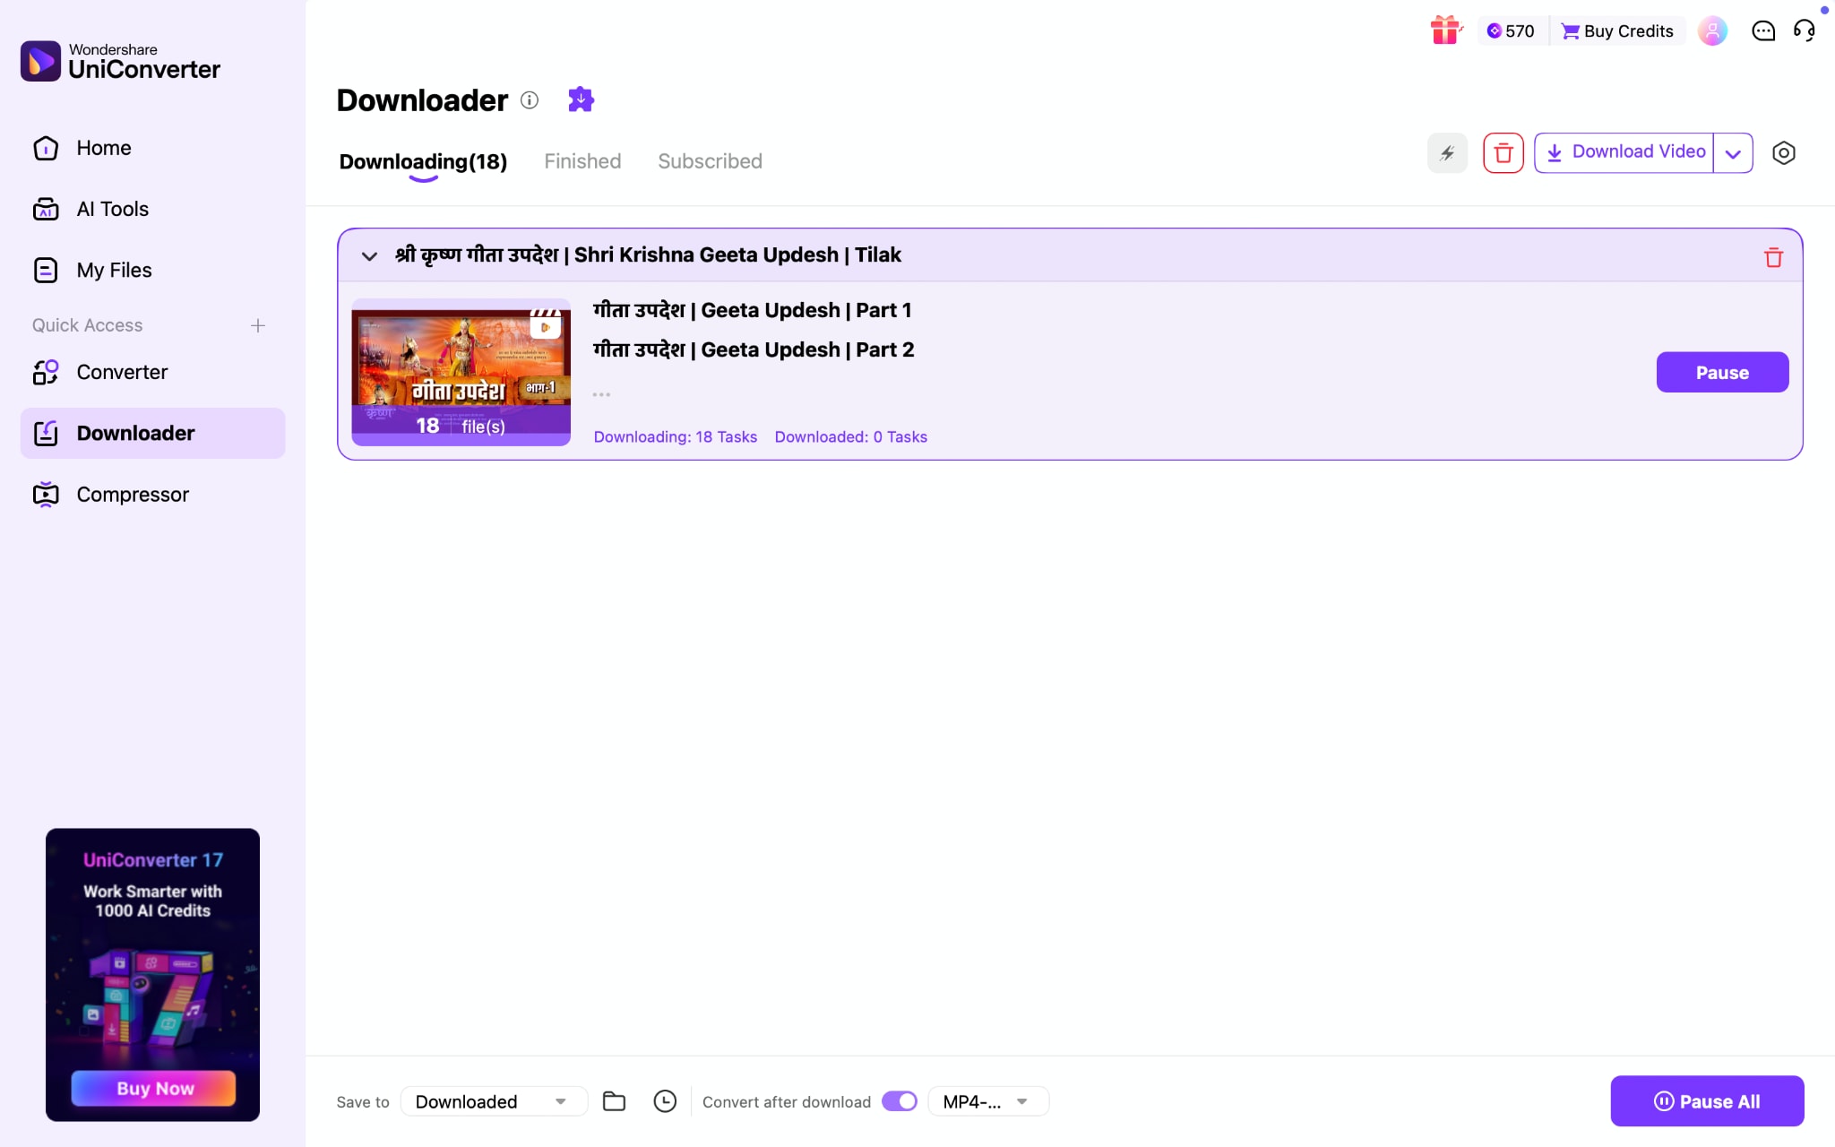Viewport: 1835px width, 1147px height.
Task: Click the browser extension icon beside Downloader
Action: 580,99
